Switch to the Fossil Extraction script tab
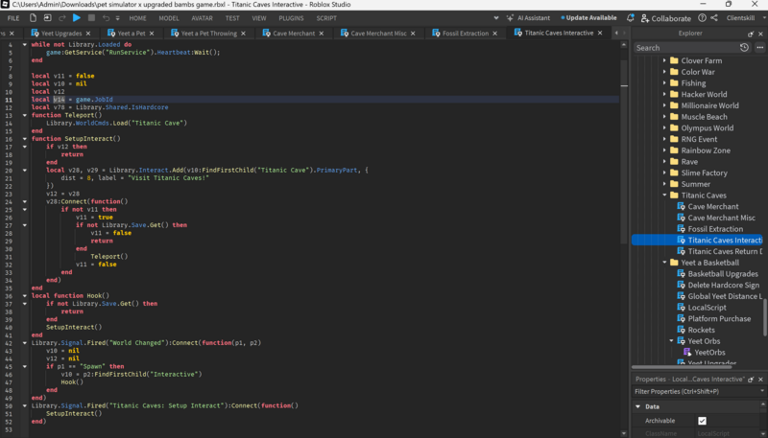This screenshot has width=768, height=438. point(467,33)
